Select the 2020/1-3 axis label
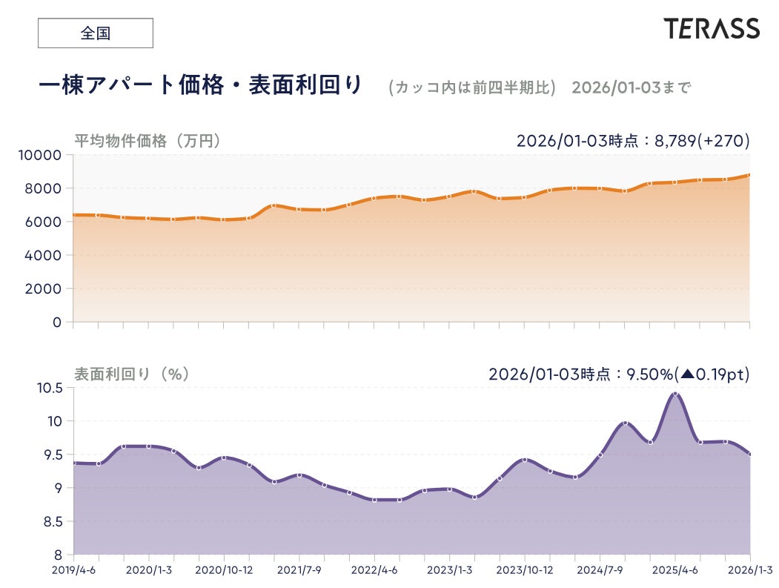Viewport: 779px width, 588px height. pos(149,570)
